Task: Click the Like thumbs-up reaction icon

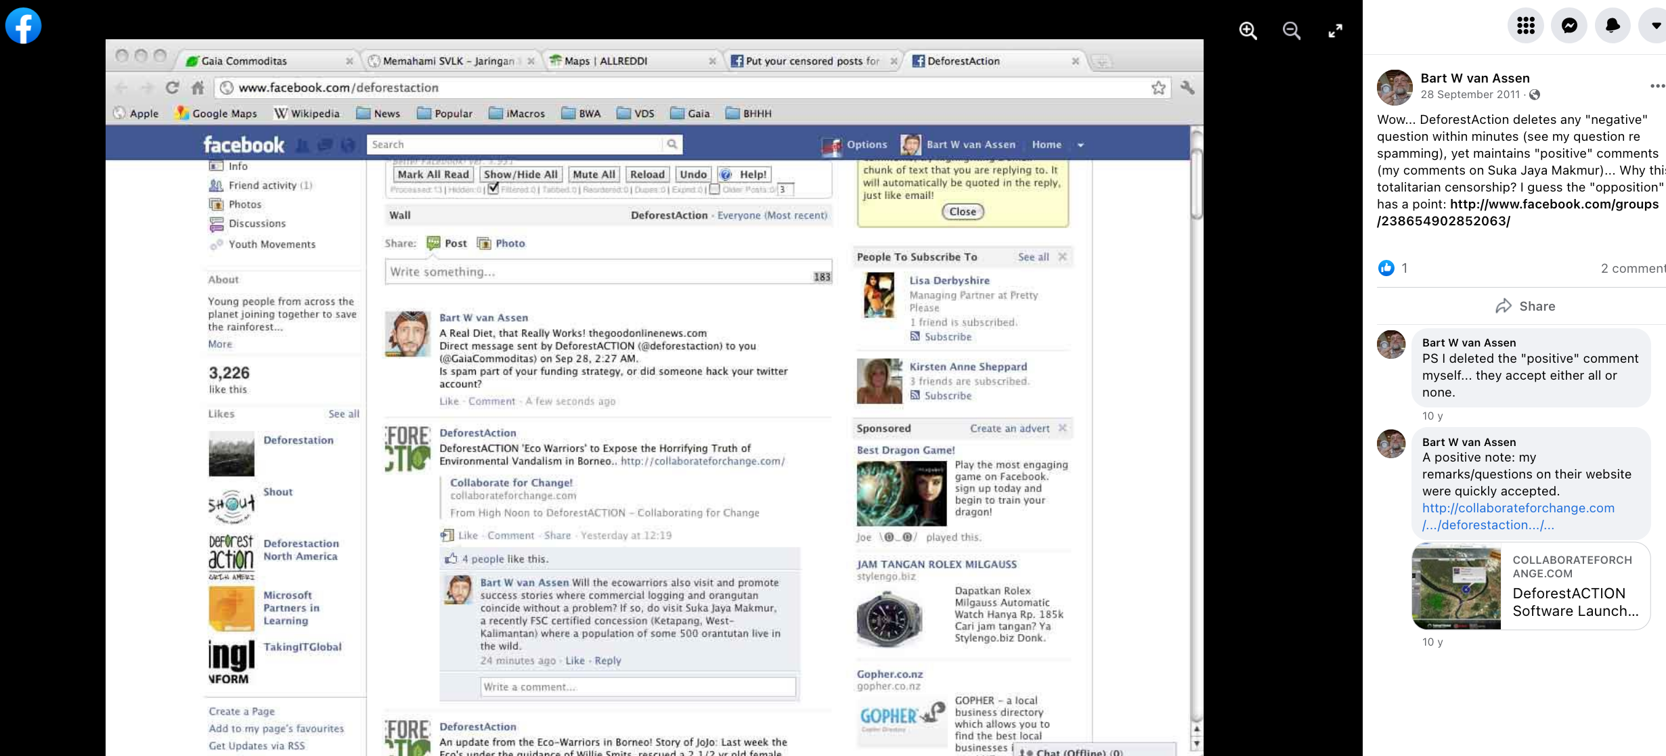Action: point(1386,268)
